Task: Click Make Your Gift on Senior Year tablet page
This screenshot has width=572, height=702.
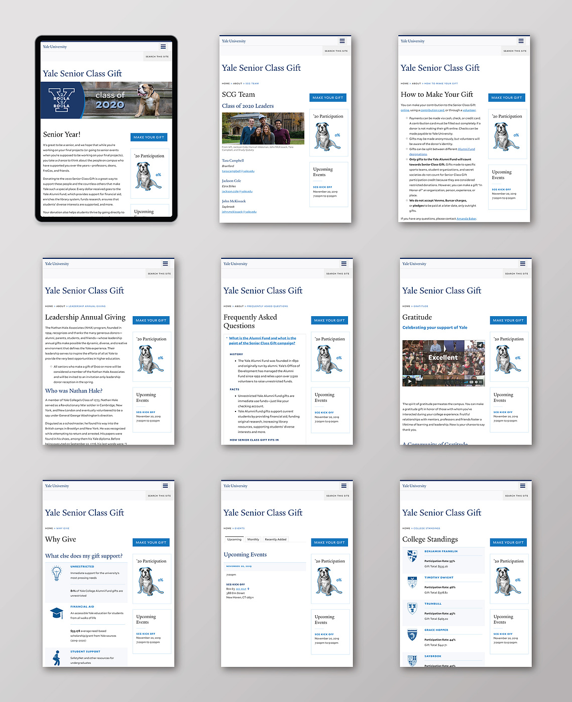Action: pos(149,137)
